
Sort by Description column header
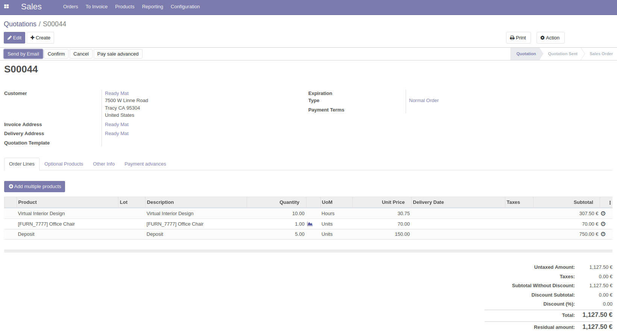196,202
